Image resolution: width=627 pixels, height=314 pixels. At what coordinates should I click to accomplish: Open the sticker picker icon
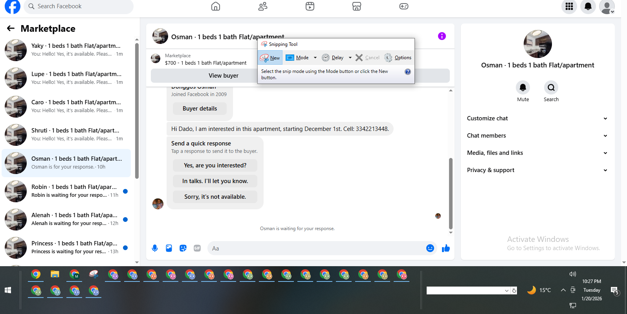(x=183, y=248)
